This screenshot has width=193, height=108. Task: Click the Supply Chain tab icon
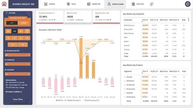pos(109,4)
